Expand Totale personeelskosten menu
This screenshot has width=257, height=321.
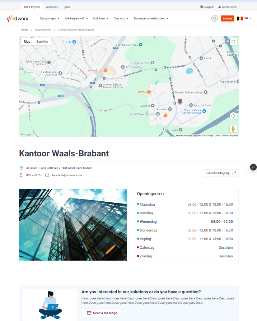click(x=151, y=18)
